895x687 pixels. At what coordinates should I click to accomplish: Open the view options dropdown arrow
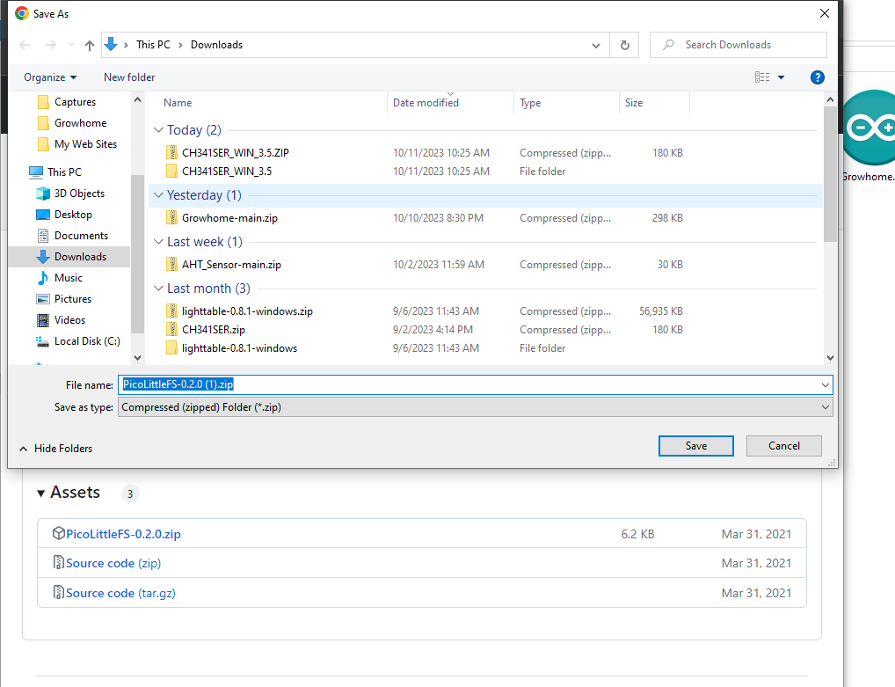(x=781, y=77)
